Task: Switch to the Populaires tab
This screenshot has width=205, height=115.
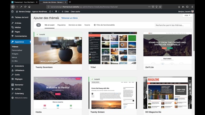Action: pyautogui.click(x=61, y=25)
